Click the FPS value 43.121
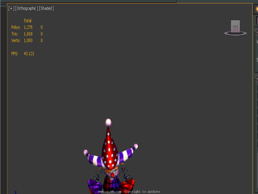This screenshot has height=194, width=258. [x=29, y=54]
